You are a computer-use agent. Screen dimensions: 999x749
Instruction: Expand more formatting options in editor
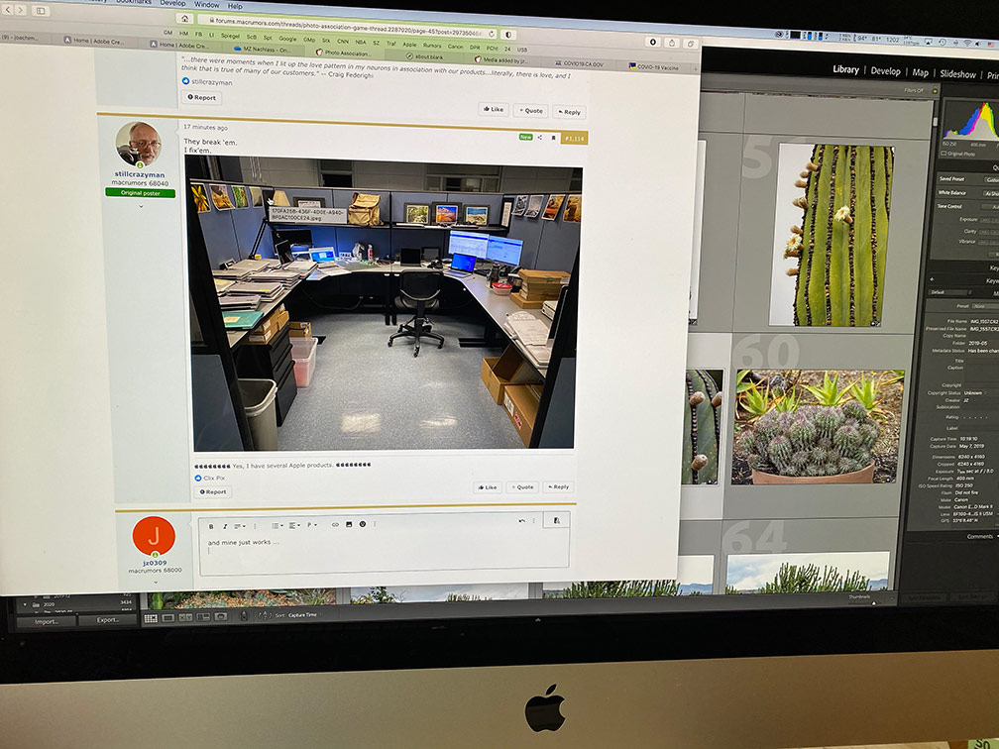[255, 526]
